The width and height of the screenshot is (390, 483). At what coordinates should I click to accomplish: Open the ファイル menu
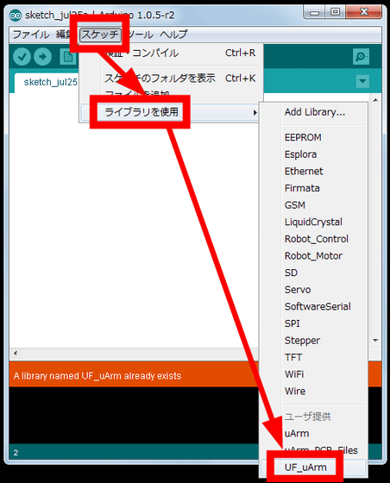[x=31, y=34]
